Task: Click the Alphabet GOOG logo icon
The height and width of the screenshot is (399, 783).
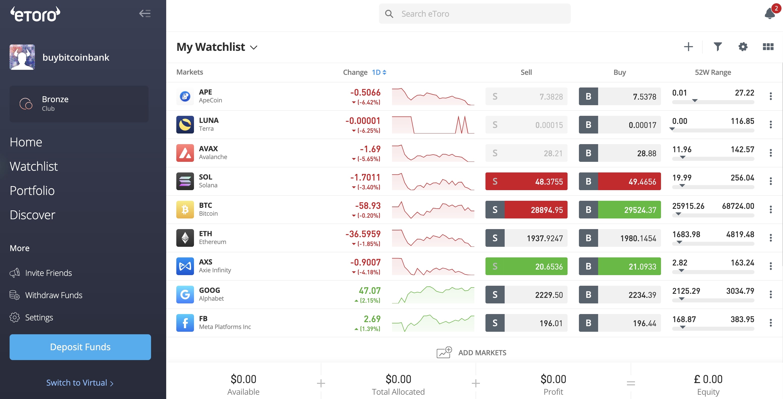Action: pyautogui.click(x=185, y=294)
